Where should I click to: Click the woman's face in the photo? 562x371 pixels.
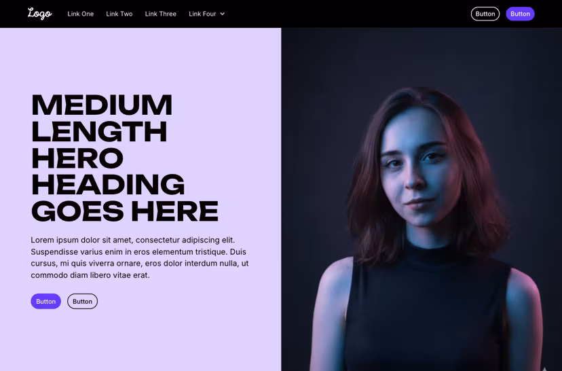417,169
